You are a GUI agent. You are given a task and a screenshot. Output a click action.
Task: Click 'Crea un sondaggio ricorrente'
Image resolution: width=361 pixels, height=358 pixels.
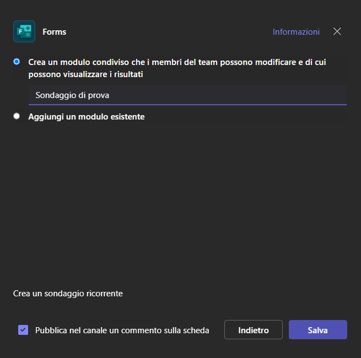click(68, 294)
